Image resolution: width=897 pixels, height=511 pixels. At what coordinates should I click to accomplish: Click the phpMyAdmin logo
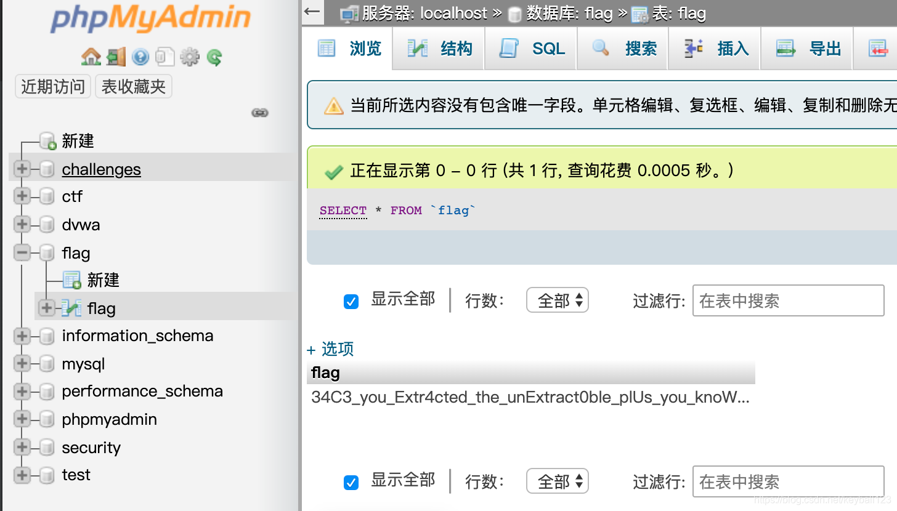[150, 19]
